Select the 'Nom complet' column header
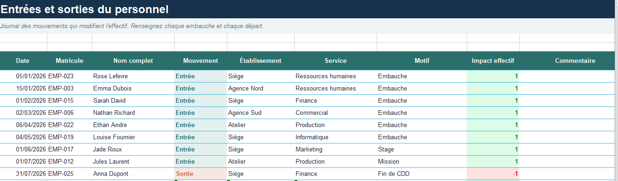The width and height of the screenshot is (618, 181). pyautogui.click(x=133, y=60)
